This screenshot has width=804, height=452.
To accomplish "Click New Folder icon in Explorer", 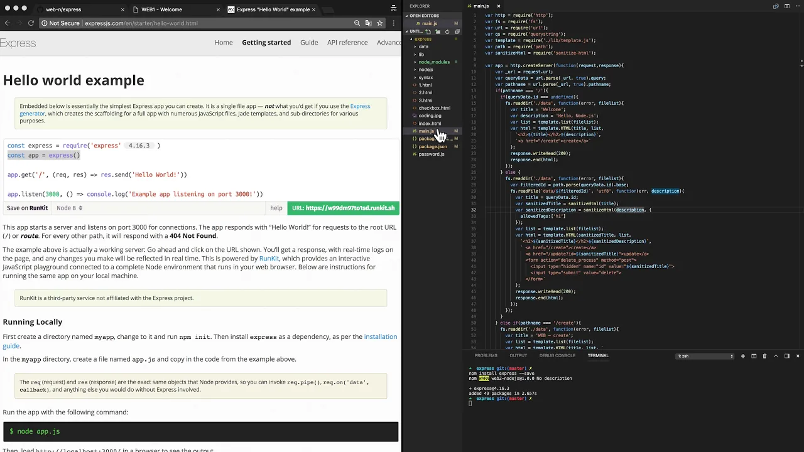I will [x=438, y=31].
